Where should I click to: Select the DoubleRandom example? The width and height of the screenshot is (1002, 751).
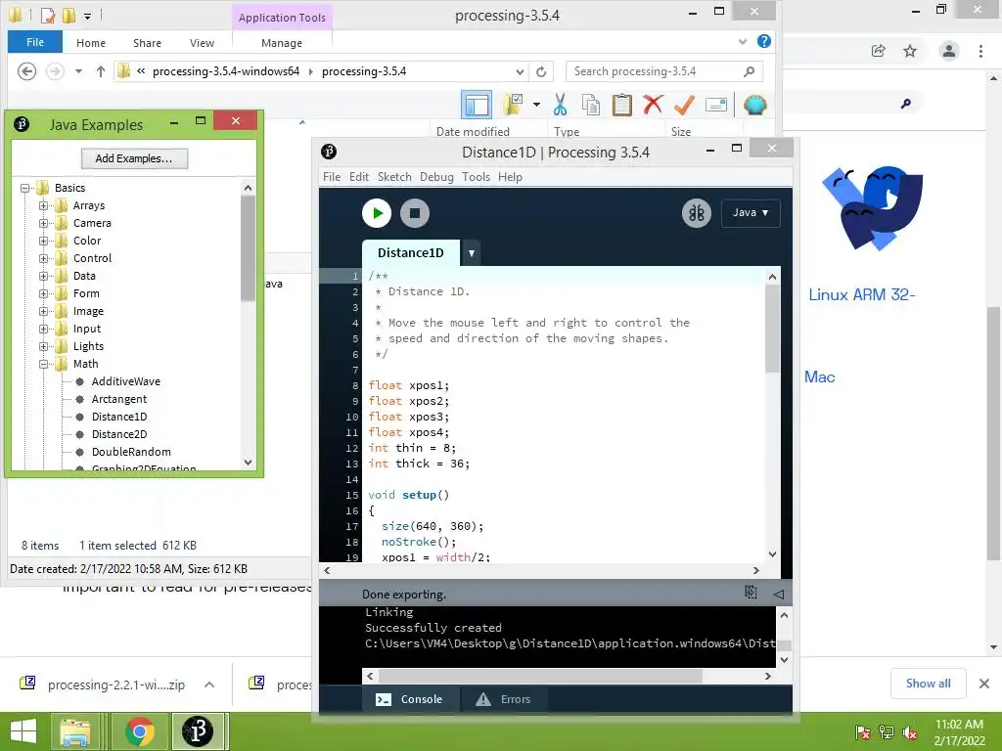coord(131,452)
